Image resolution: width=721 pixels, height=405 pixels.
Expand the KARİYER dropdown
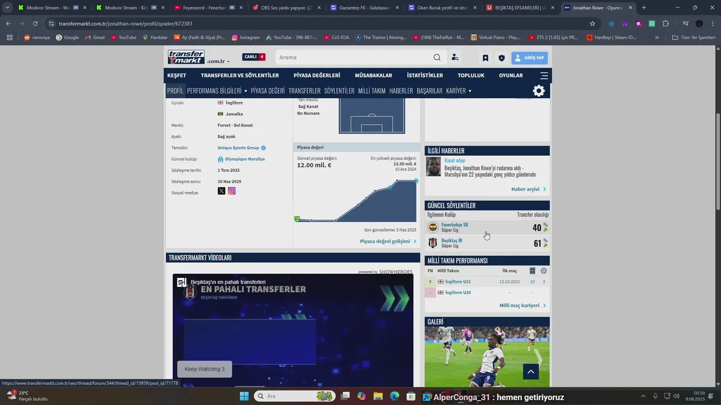click(x=459, y=91)
